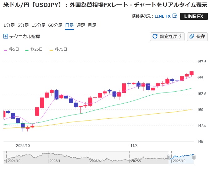The image size is (210, 169).
Task: Open LINE FX external link icon
Action: [175, 16]
